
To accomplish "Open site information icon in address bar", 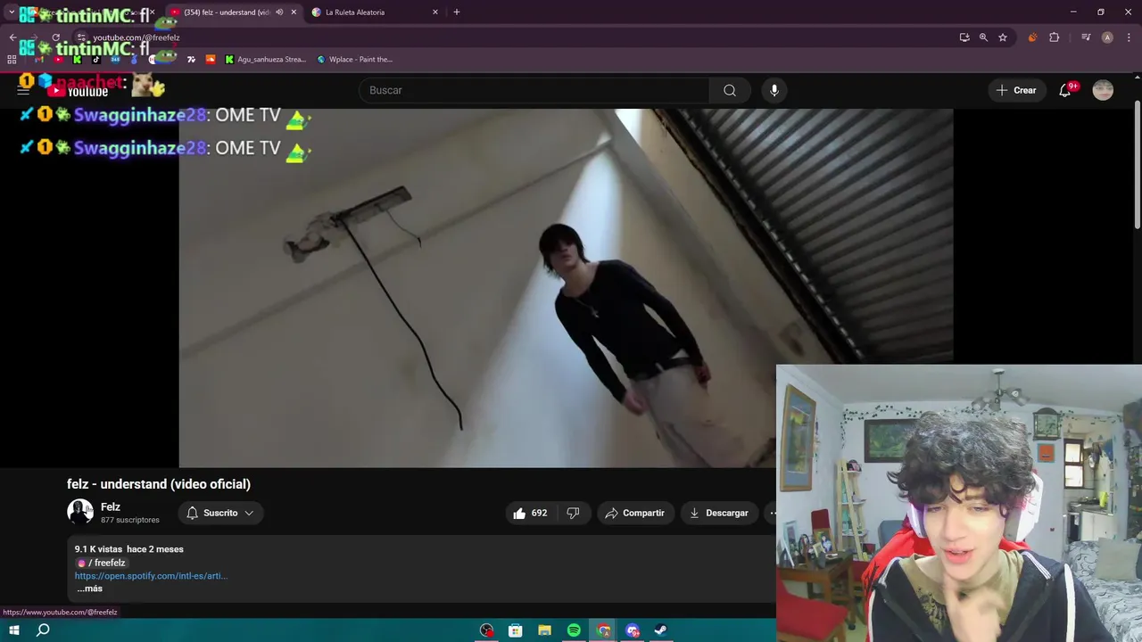I will 81,37.
